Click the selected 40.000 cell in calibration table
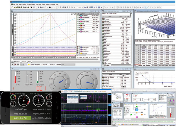The image size is (176, 128). click(143, 47)
